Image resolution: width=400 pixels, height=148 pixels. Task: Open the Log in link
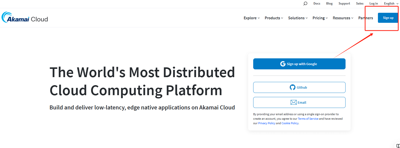pyautogui.click(x=373, y=4)
